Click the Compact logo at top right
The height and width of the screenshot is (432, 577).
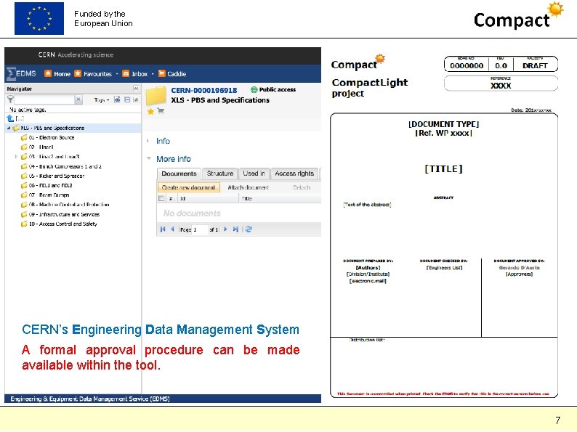(518, 16)
